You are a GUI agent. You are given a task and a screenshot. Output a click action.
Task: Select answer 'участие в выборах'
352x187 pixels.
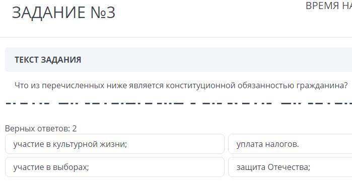(x=115, y=167)
